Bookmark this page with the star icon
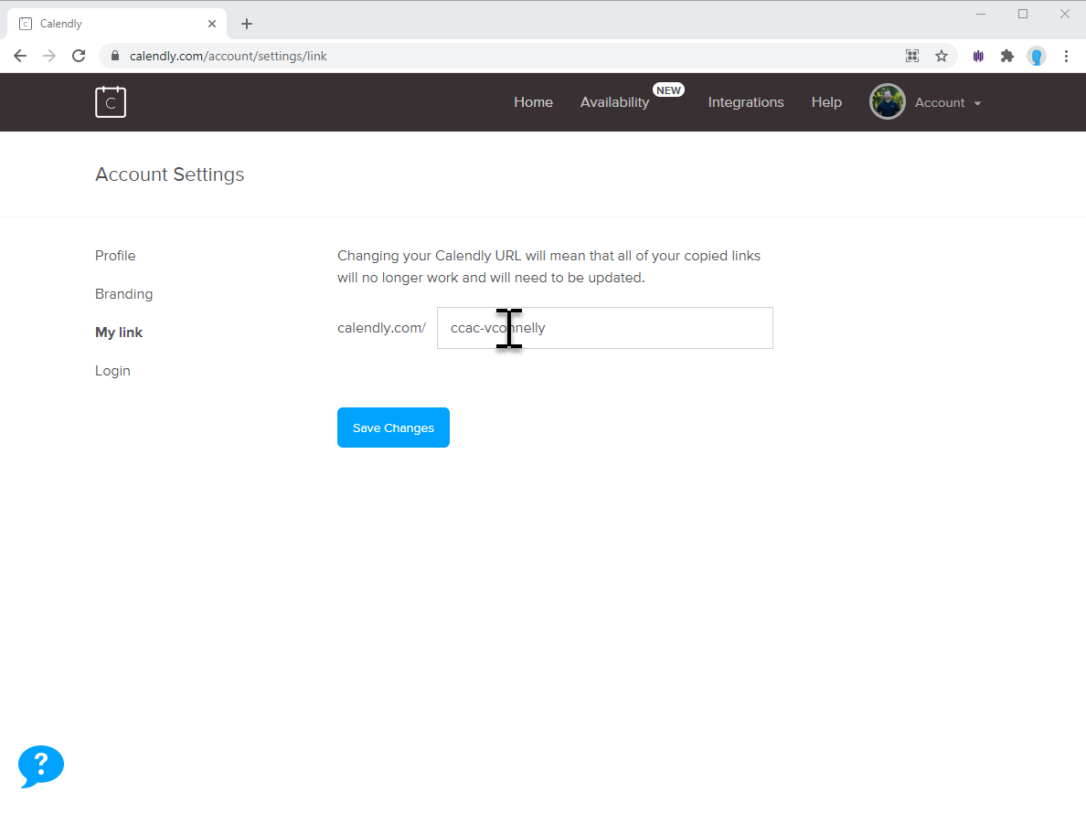Viewport: 1086px width, 813px height. point(942,56)
